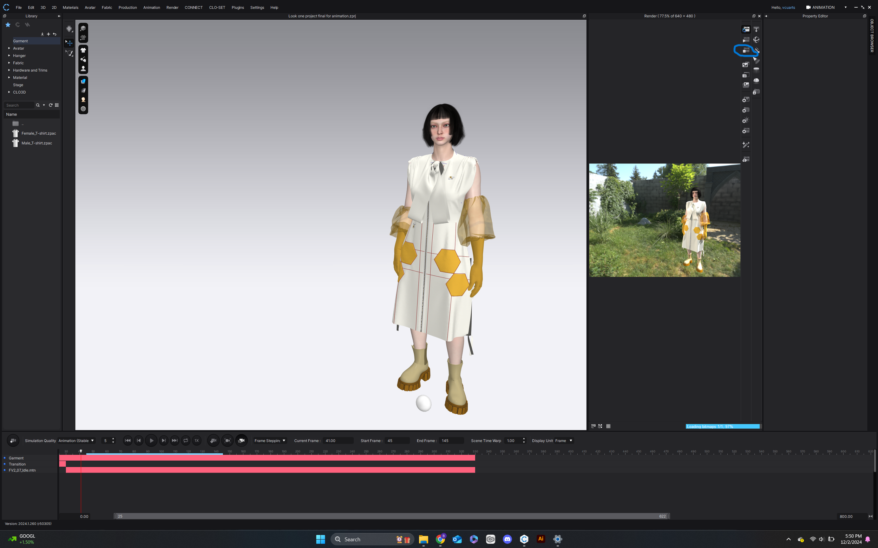Image resolution: width=878 pixels, height=548 pixels.
Task: Click the globe environment icon in viewport toolbar
Action: click(x=83, y=109)
